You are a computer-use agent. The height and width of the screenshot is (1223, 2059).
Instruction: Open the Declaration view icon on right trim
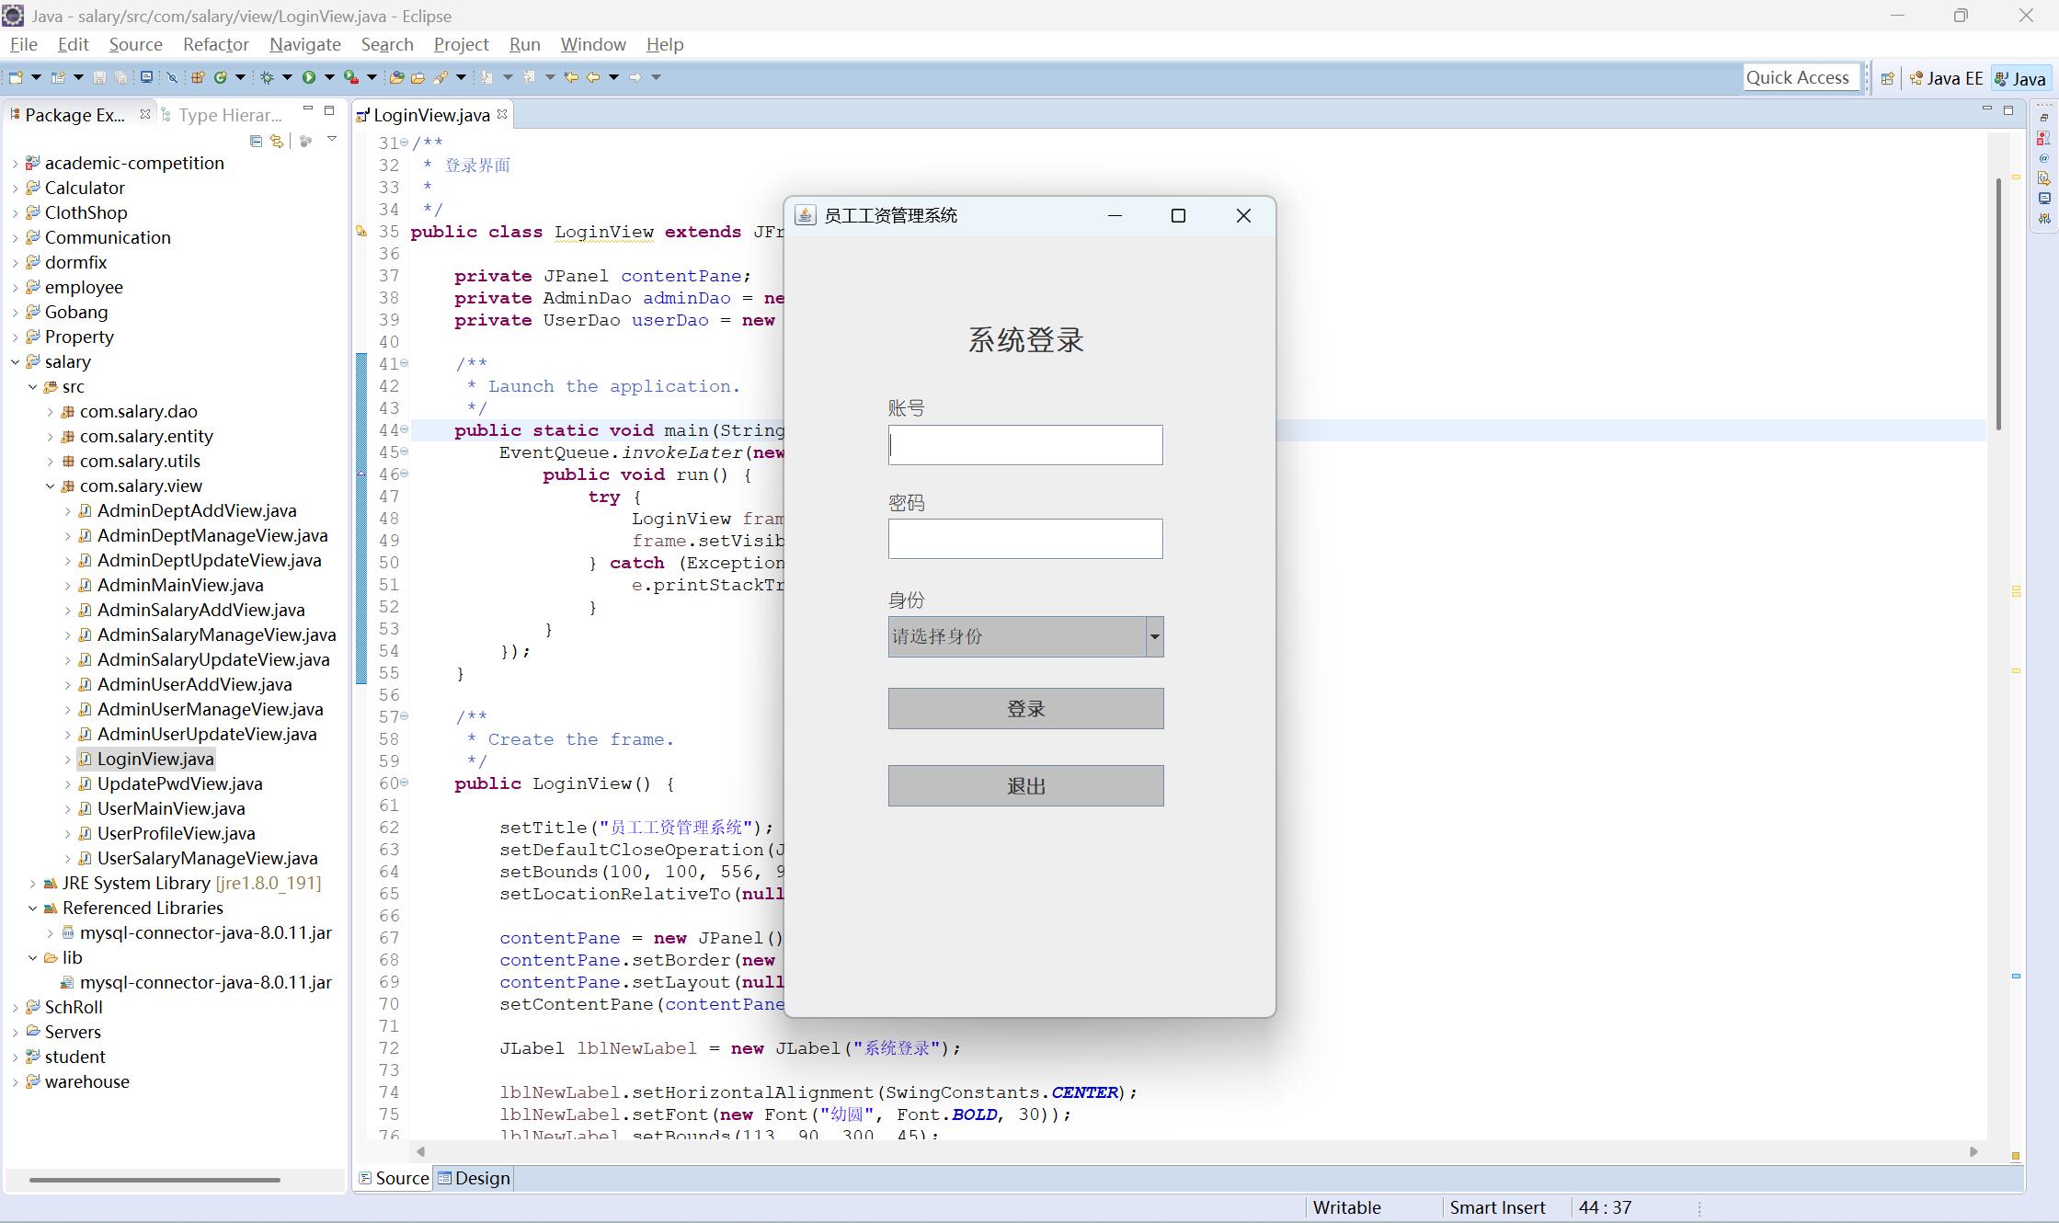2043,178
